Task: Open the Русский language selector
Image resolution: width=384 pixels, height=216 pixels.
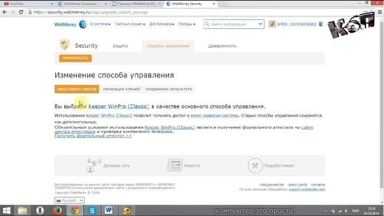Action: coord(70,200)
